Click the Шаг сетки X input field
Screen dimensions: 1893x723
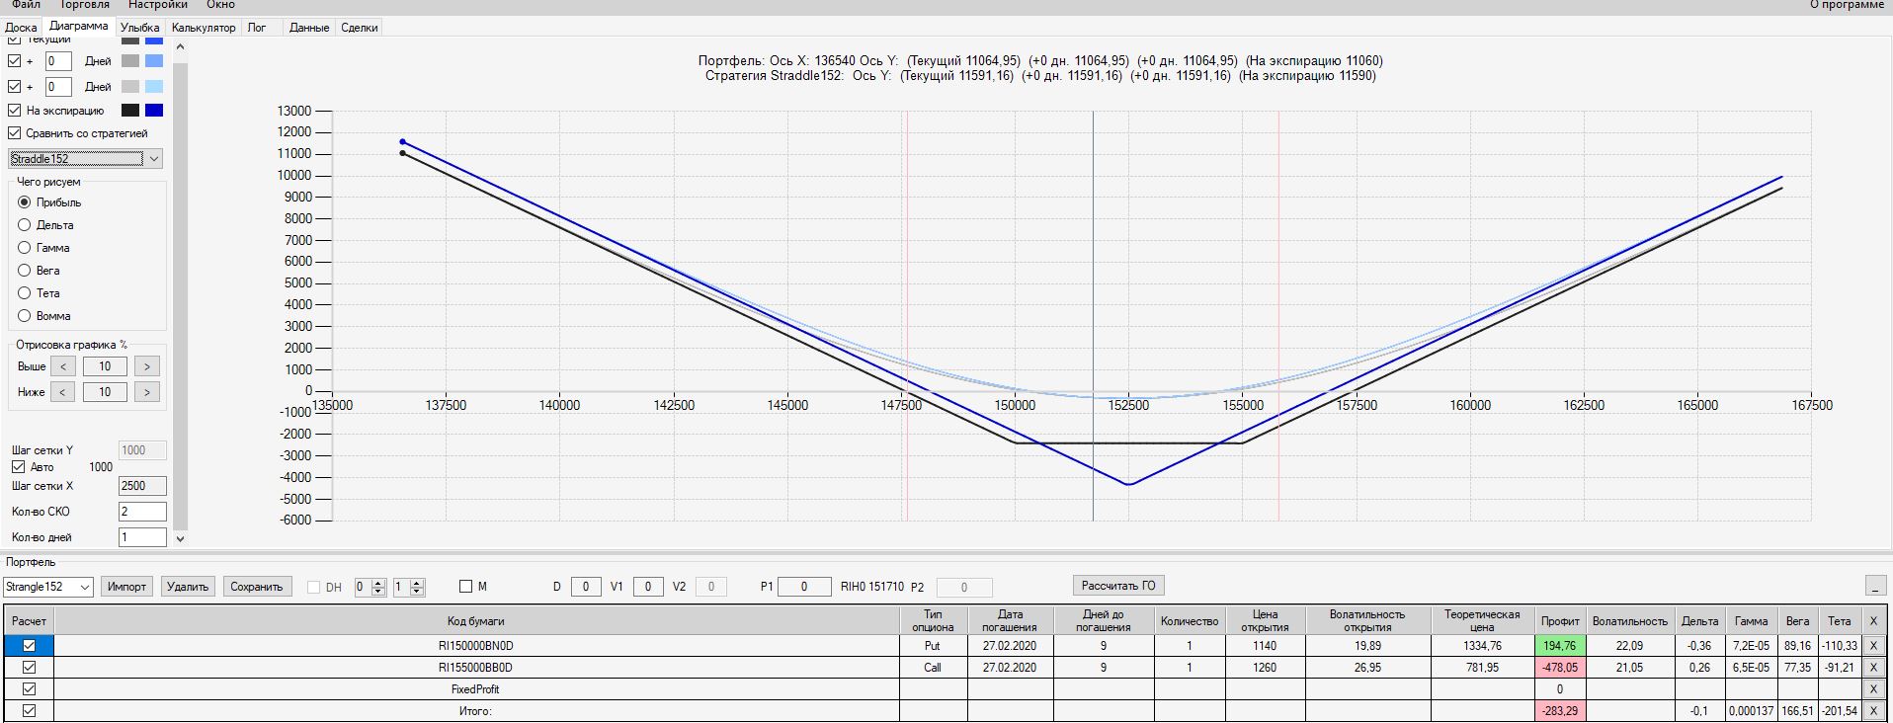coord(142,486)
